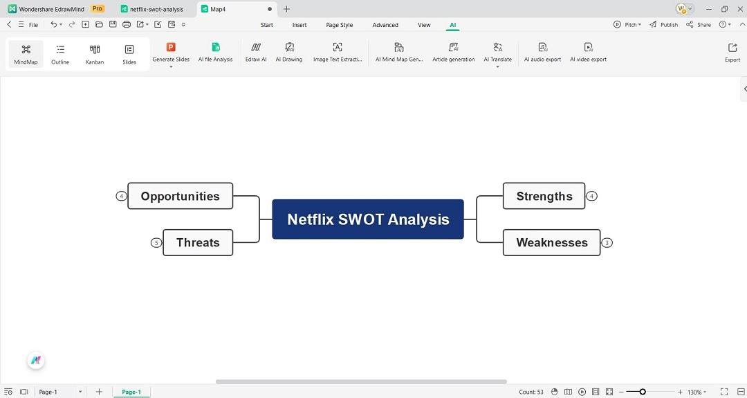Click zoom slider handle
Screen dimensions: 747x398
coord(643,392)
